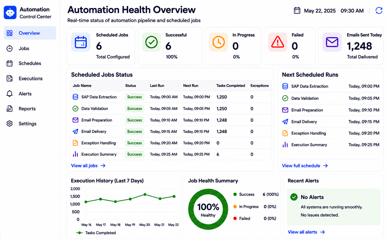The width and height of the screenshot is (387, 241).
Task: Navigate to Executions
Action: tap(30, 79)
